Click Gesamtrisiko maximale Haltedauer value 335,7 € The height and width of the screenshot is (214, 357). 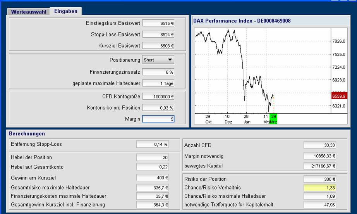click(153, 188)
